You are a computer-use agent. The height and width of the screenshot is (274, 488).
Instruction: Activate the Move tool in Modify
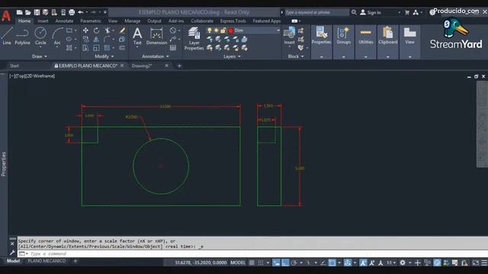(x=85, y=30)
